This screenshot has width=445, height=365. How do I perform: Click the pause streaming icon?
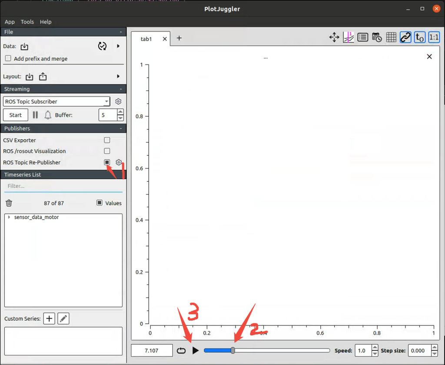click(35, 115)
